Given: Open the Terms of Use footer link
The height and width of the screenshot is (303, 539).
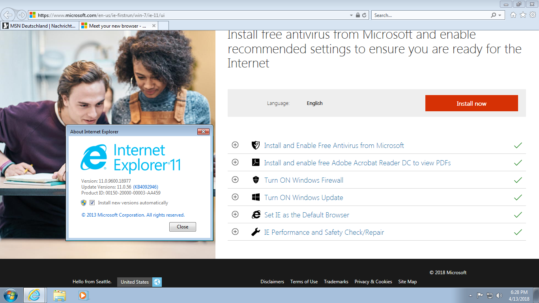Looking at the screenshot, I should (304, 282).
